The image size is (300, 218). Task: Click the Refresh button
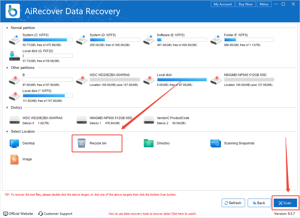point(233,203)
